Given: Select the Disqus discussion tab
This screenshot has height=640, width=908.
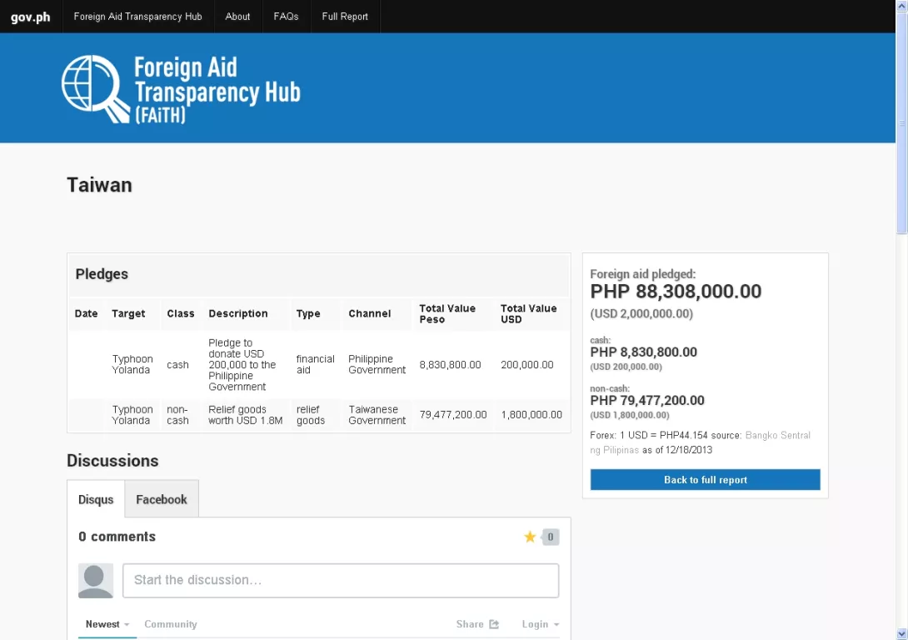Looking at the screenshot, I should coord(96,499).
